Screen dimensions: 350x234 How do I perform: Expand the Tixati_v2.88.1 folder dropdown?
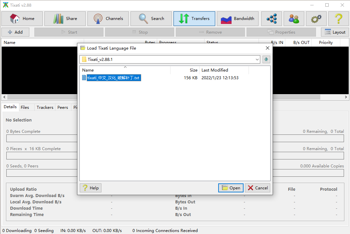tap(257, 60)
